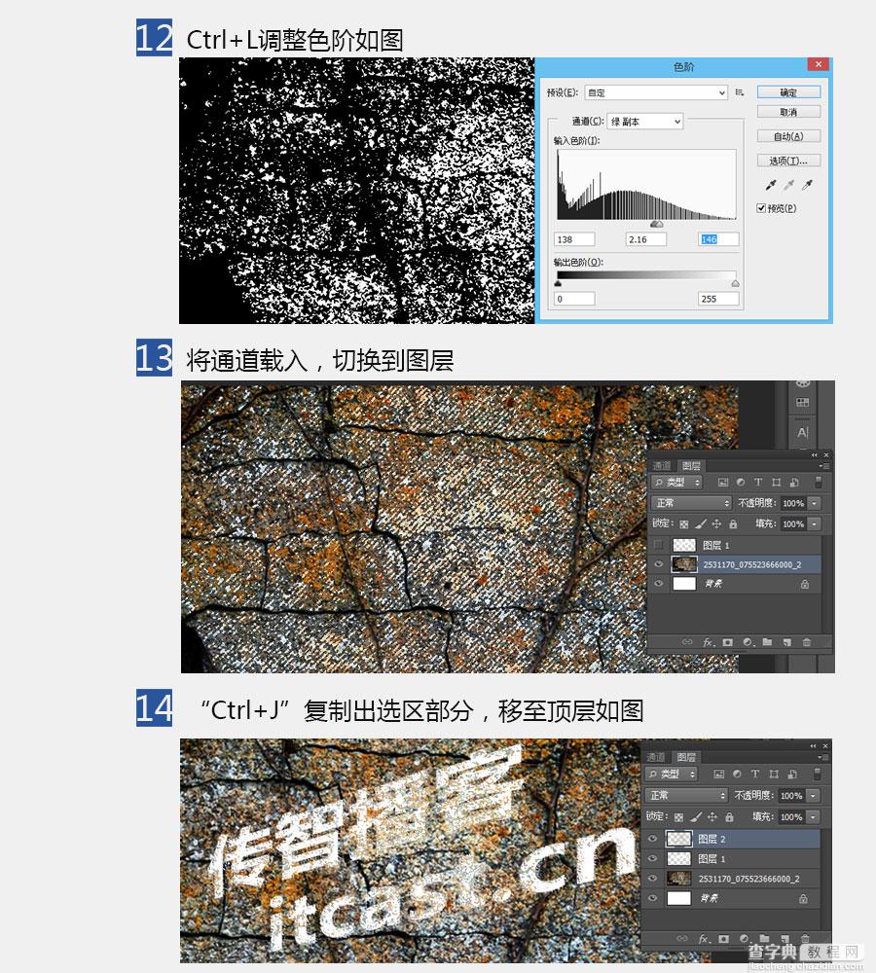Open the 预设(E) preset dropdown
Screen dimensions: 876x973
[656, 92]
